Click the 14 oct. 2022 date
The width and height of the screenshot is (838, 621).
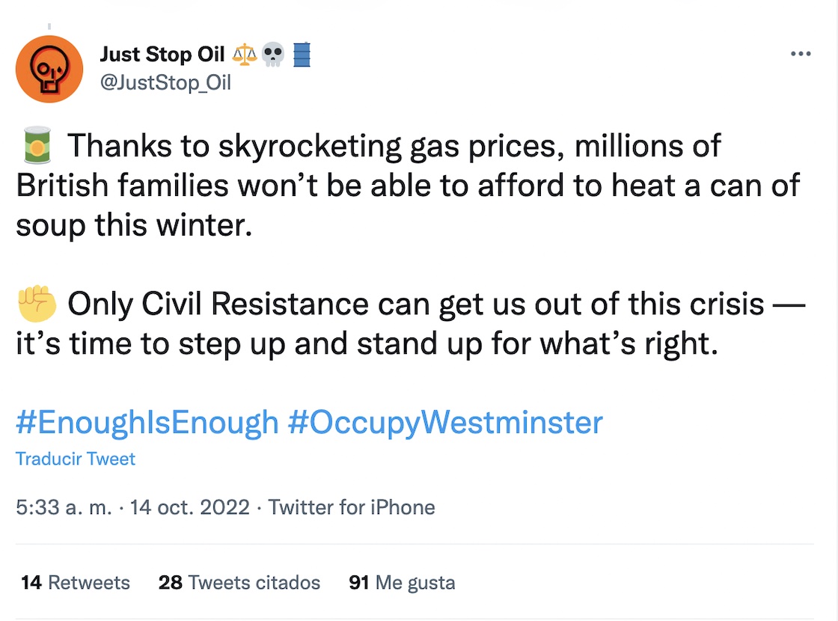point(190,507)
